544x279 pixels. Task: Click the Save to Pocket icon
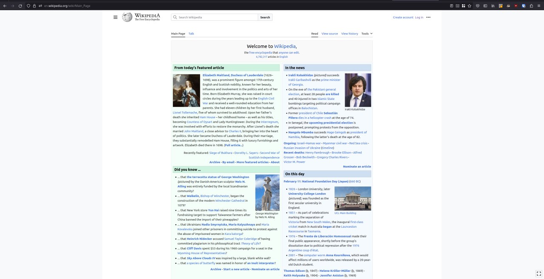478,6
